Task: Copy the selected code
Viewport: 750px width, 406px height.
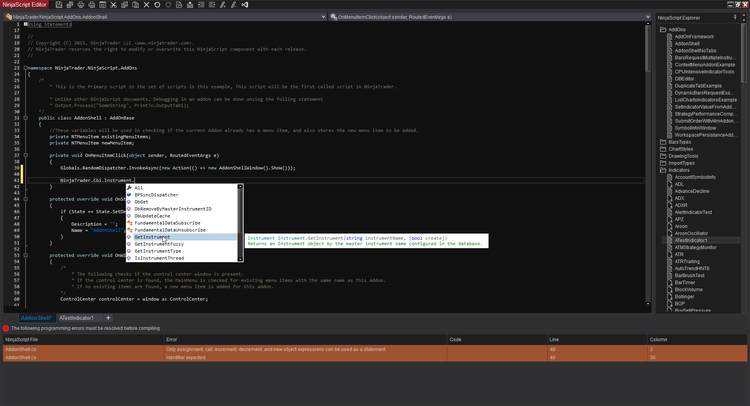Action: click(x=125, y=5)
